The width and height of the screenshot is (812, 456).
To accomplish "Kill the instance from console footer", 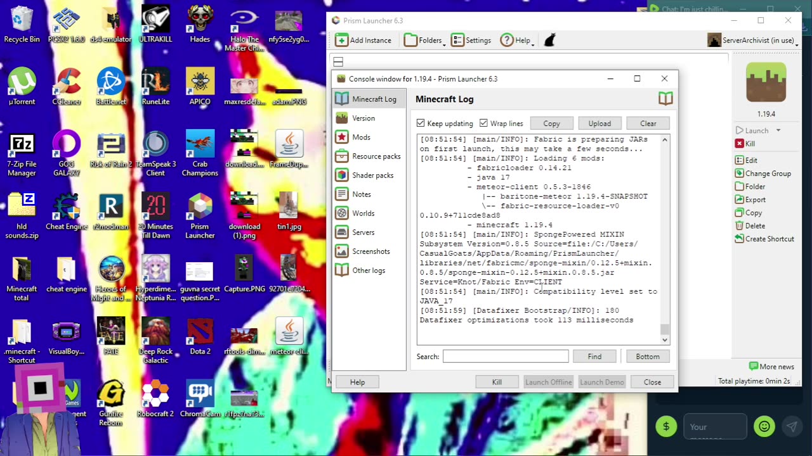I will point(497,382).
